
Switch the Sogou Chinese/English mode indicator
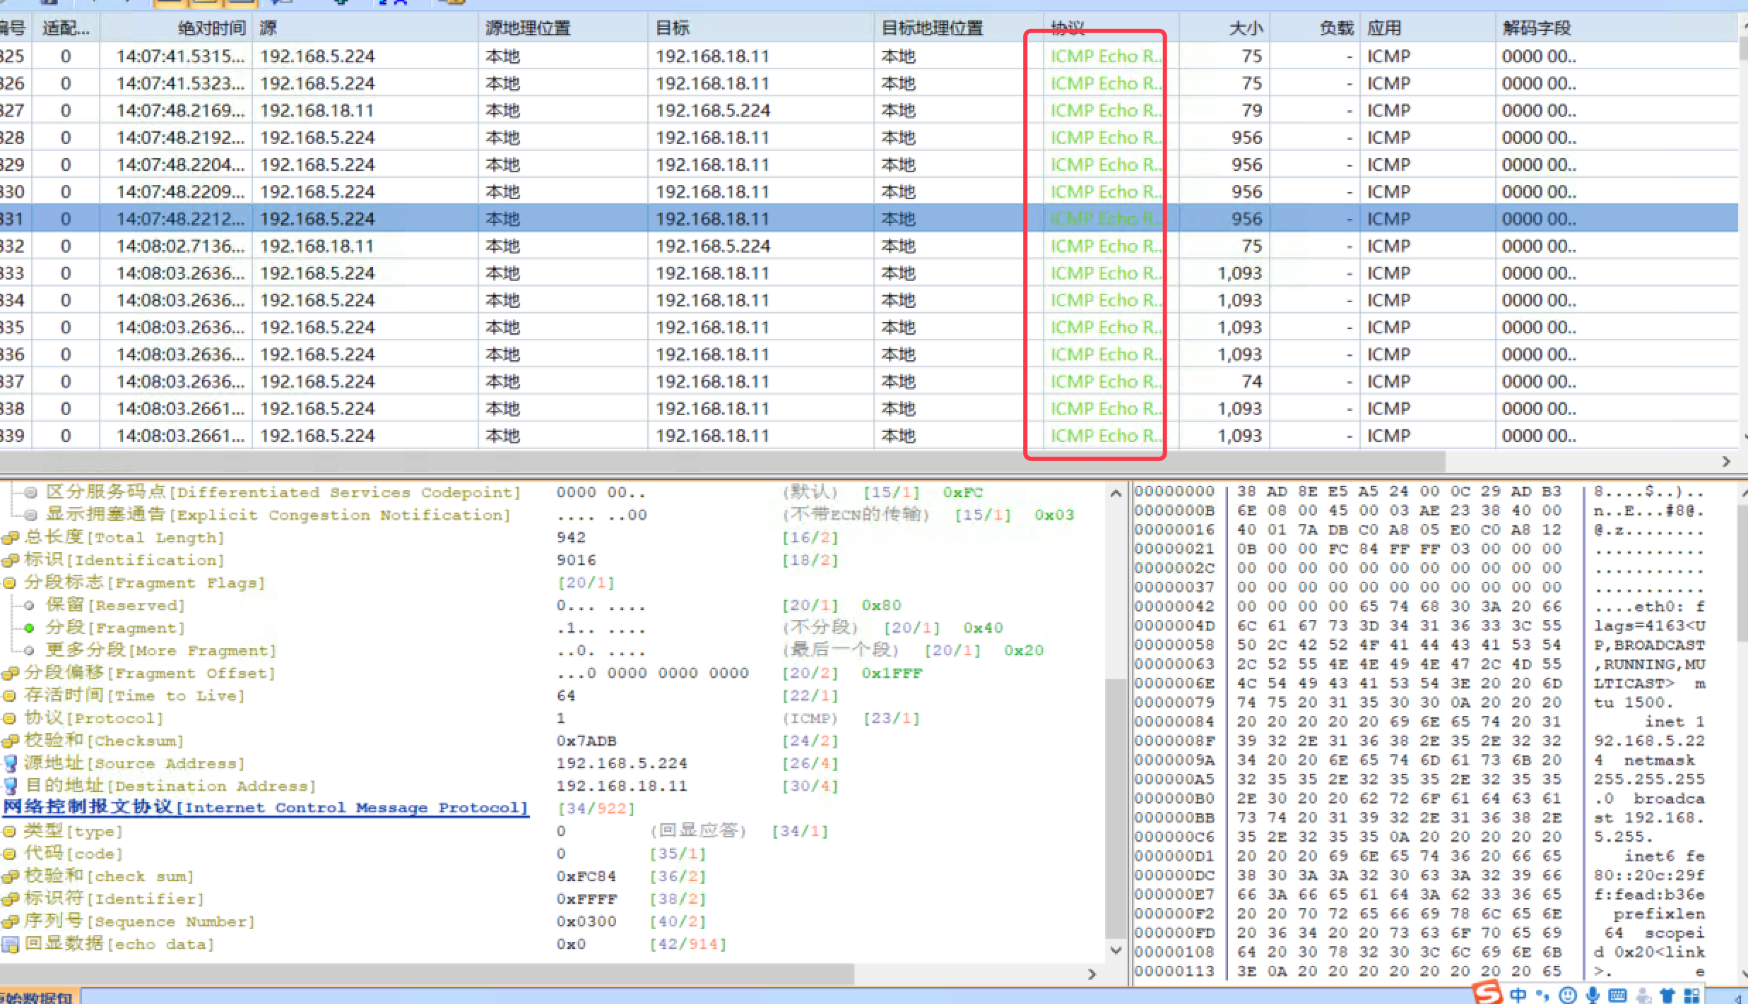[1518, 995]
